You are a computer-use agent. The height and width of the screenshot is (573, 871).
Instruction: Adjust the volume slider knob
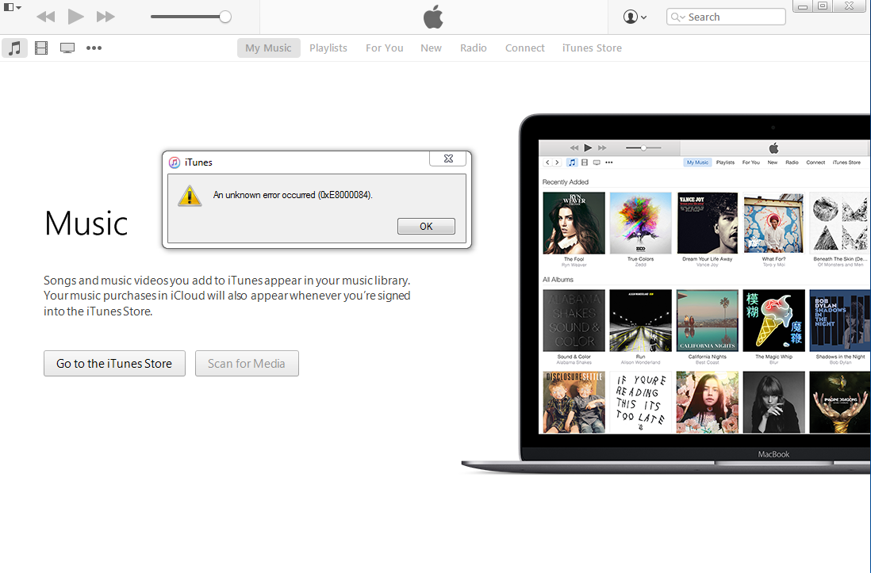[x=225, y=17]
